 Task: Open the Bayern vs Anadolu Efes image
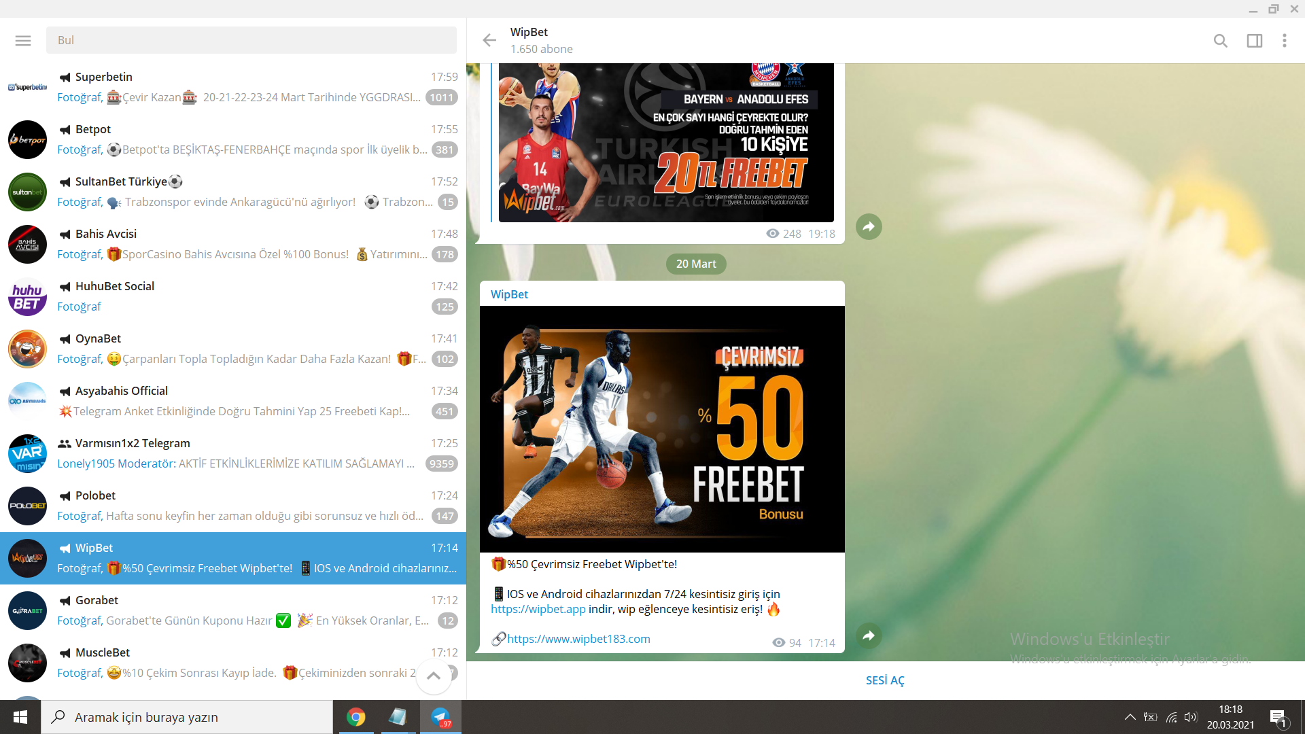[666, 143]
